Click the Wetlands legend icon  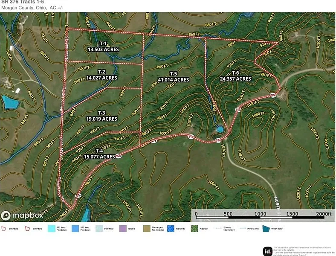171,229
